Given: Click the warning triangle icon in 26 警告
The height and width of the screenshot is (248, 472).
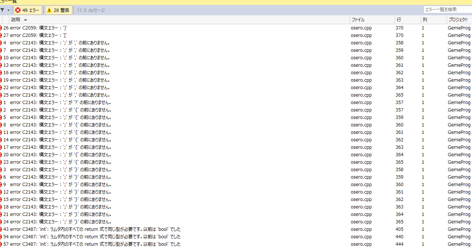Looking at the screenshot, I should pyautogui.click(x=49, y=10).
